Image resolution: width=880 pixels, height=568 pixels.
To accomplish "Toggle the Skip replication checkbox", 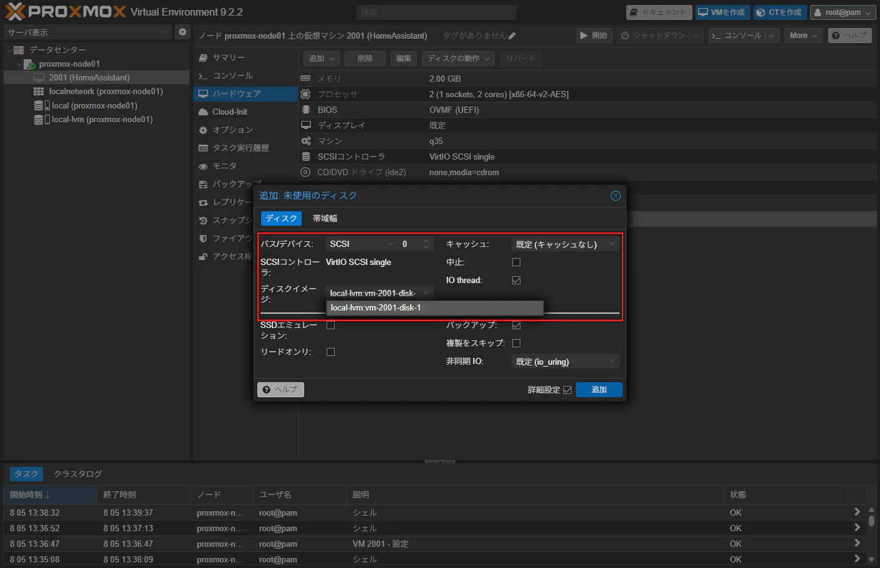I will (x=516, y=344).
